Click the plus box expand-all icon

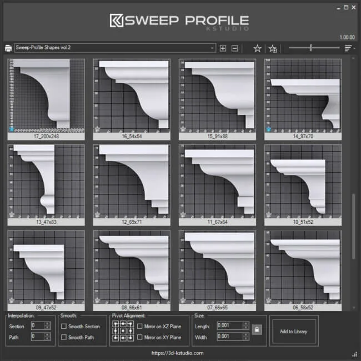click(223, 48)
